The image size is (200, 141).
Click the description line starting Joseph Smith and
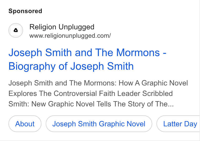click(x=98, y=83)
